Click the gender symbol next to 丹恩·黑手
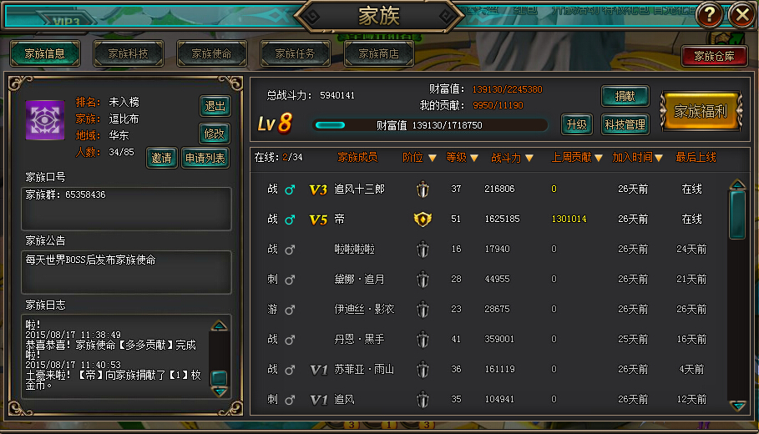This screenshot has height=434, width=759. pos(290,340)
